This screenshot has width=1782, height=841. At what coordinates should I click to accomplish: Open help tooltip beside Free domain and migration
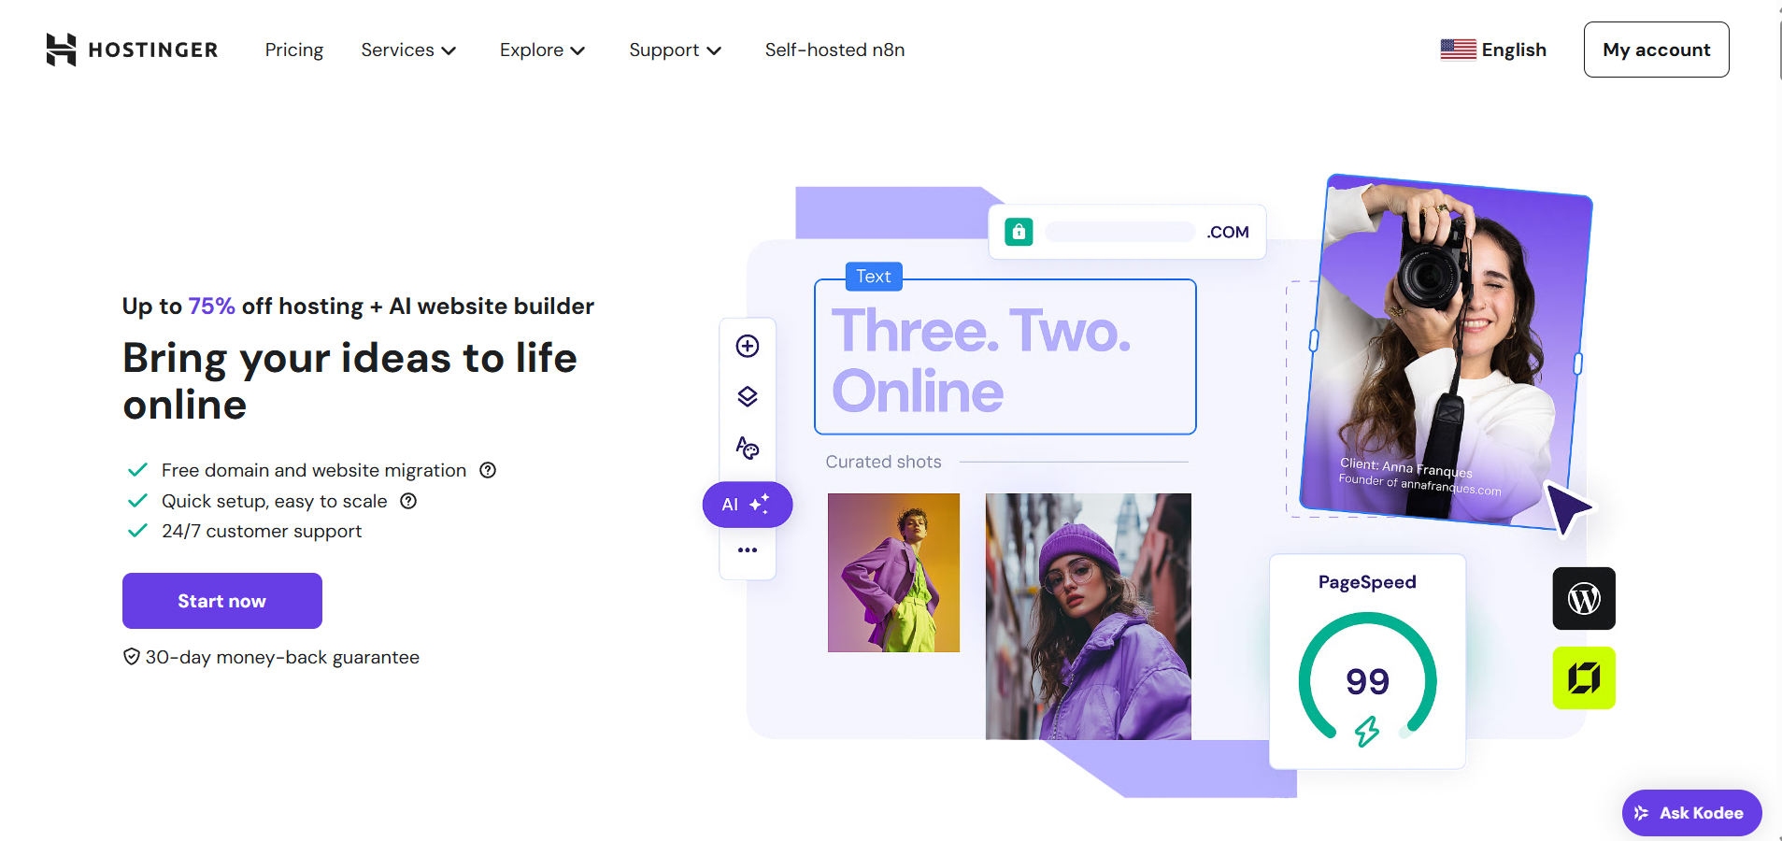pyautogui.click(x=488, y=470)
